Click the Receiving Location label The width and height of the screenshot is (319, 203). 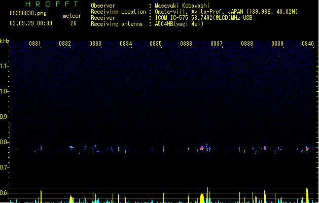click(x=118, y=12)
